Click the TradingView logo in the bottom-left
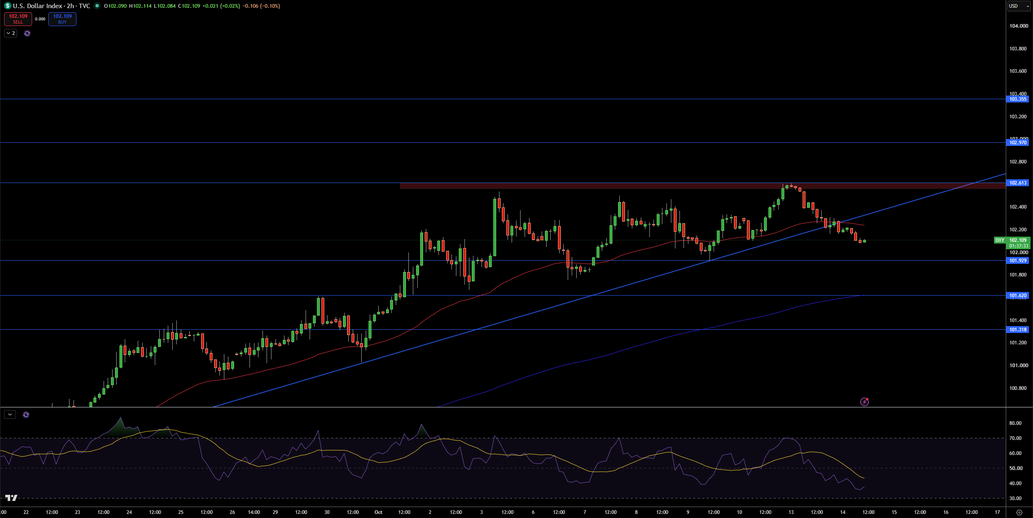 [x=11, y=498]
